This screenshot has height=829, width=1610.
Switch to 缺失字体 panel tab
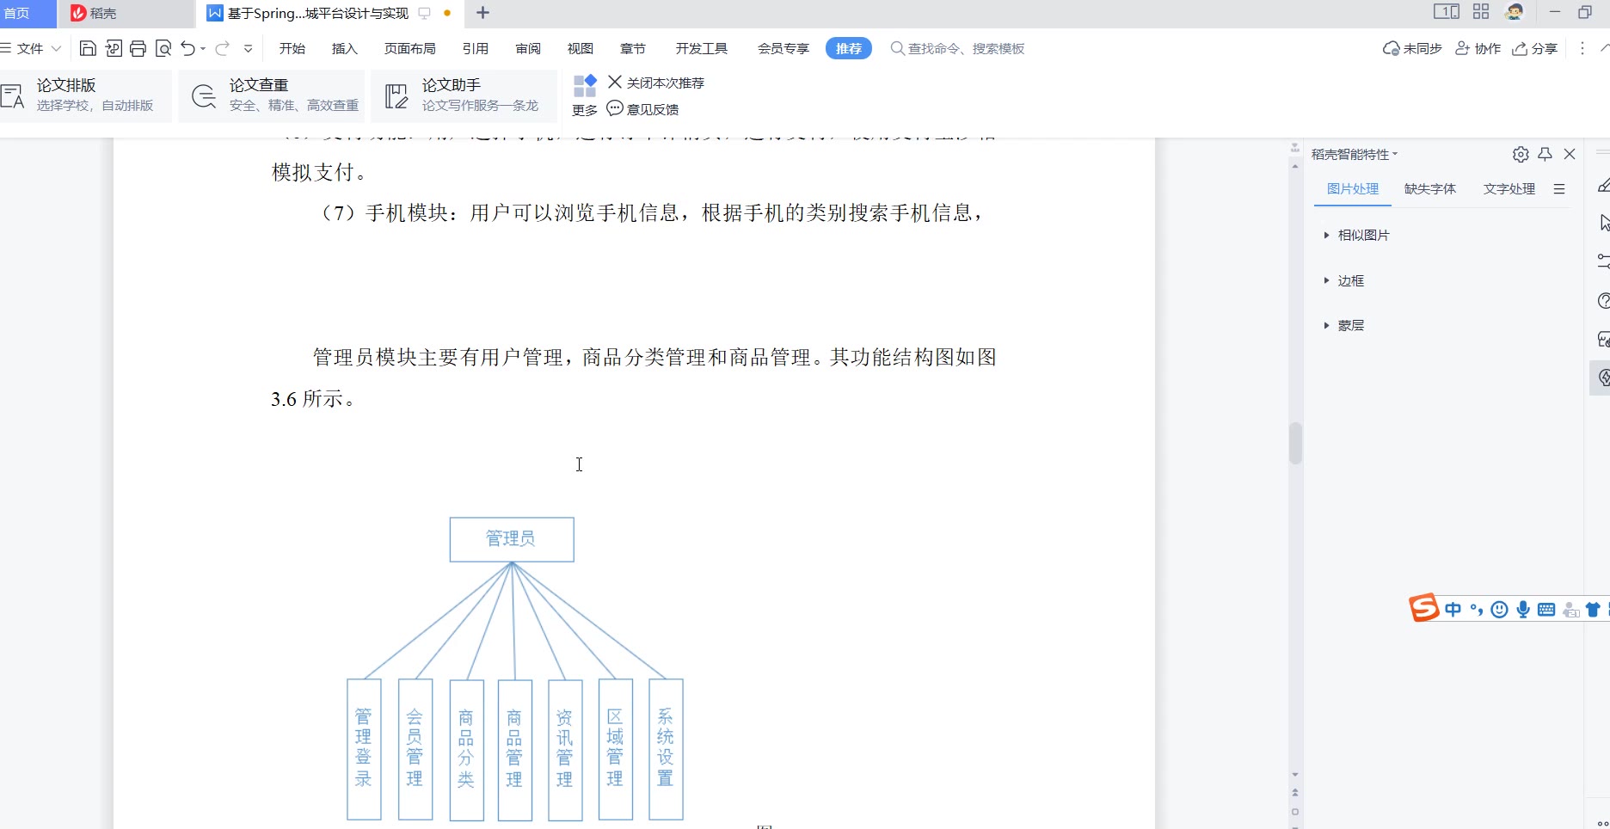(1430, 189)
